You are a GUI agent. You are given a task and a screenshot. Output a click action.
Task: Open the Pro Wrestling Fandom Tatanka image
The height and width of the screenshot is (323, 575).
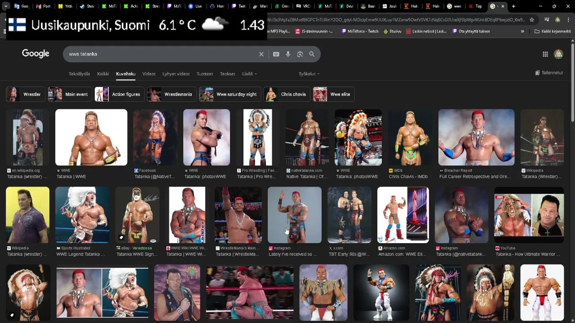pos(257,137)
